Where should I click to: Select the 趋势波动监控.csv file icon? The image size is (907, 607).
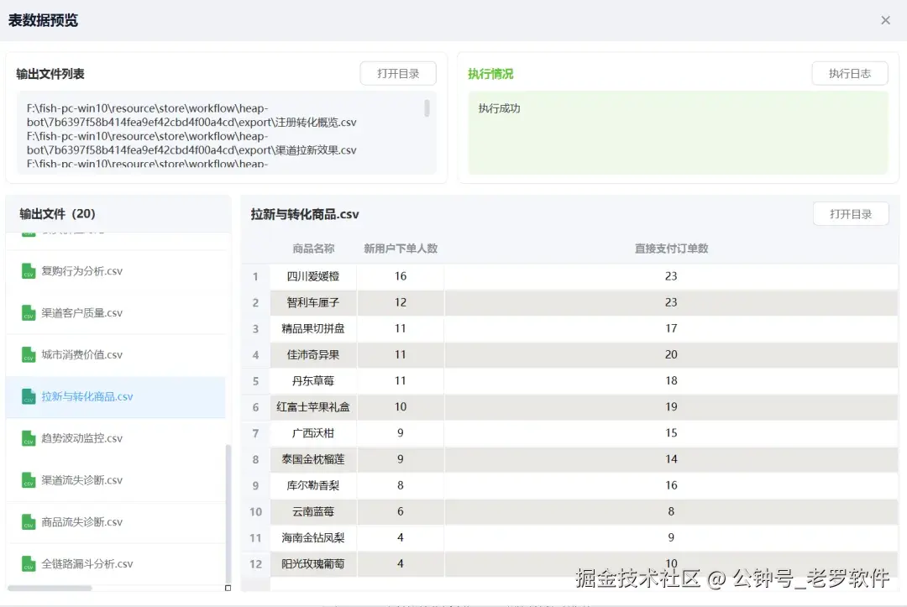pos(29,438)
